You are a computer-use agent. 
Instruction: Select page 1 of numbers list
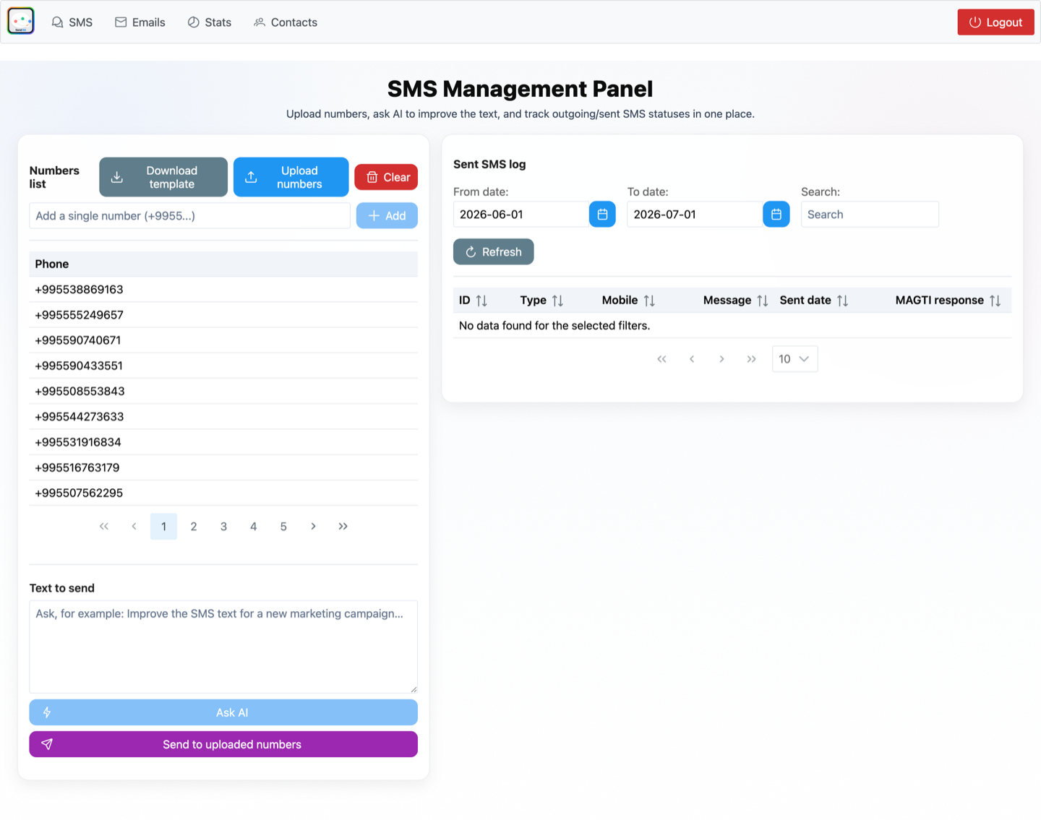point(163,527)
